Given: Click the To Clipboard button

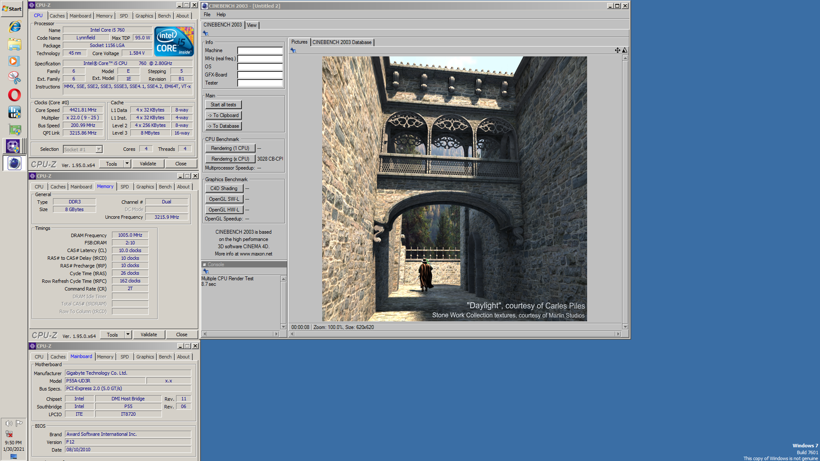Looking at the screenshot, I should point(223,115).
